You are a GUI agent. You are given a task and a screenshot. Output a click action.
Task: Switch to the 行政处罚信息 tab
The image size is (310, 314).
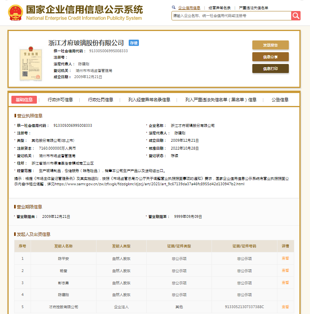100,100
